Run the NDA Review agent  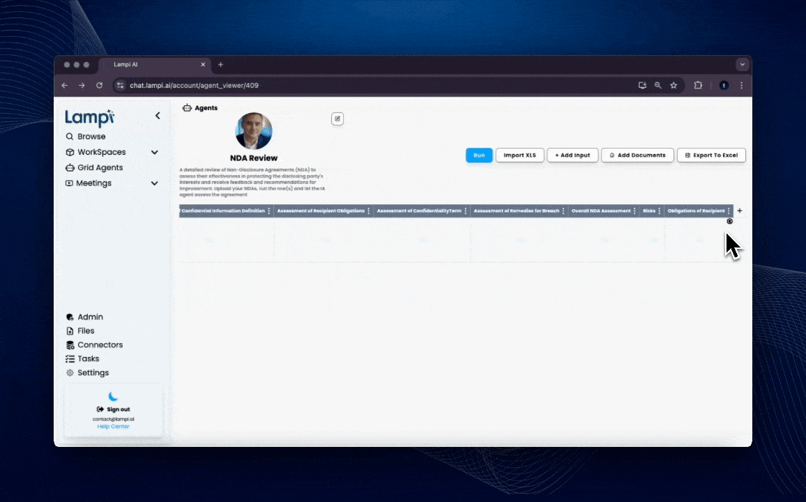coord(479,155)
